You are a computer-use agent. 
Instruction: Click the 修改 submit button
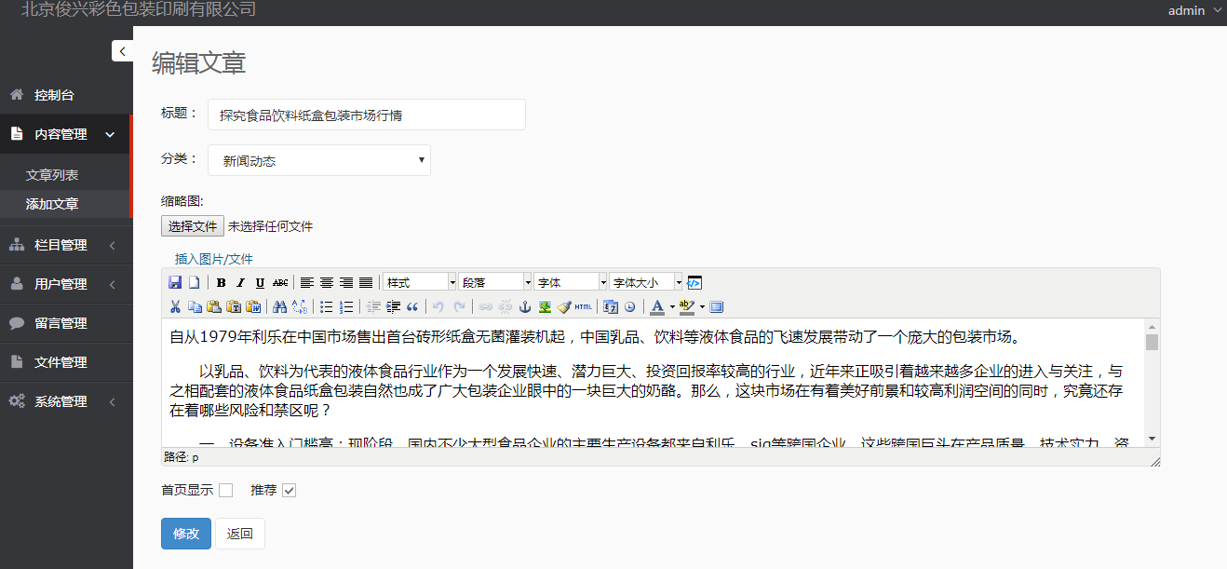[x=186, y=534]
